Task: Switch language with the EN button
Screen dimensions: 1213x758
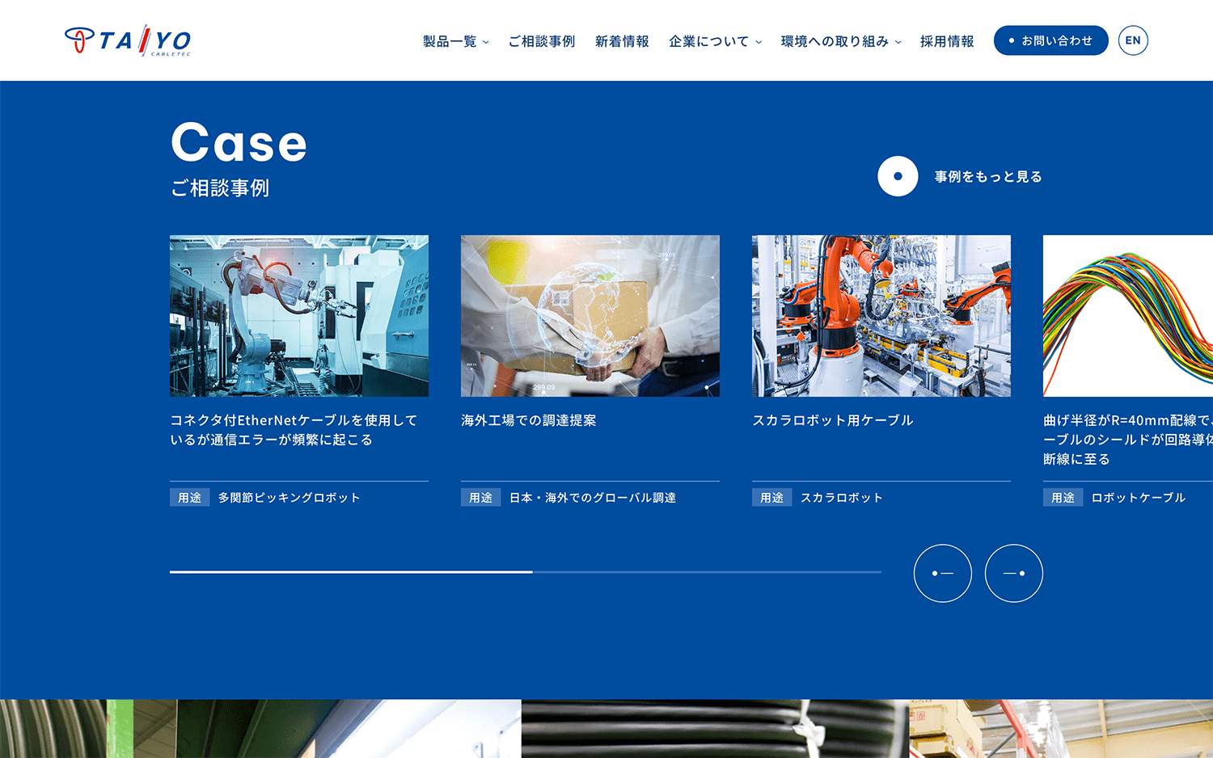Action: pyautogui.click(x=1133, y=40)
